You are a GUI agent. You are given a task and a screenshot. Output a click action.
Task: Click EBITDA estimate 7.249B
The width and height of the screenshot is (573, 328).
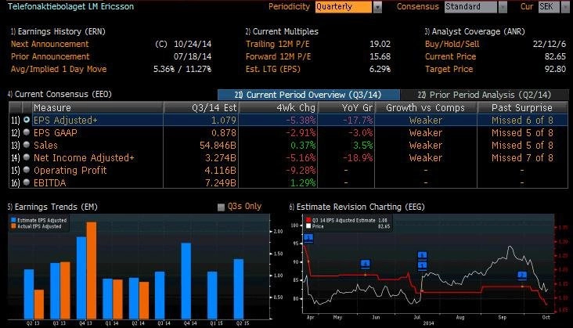coord(221,182)
